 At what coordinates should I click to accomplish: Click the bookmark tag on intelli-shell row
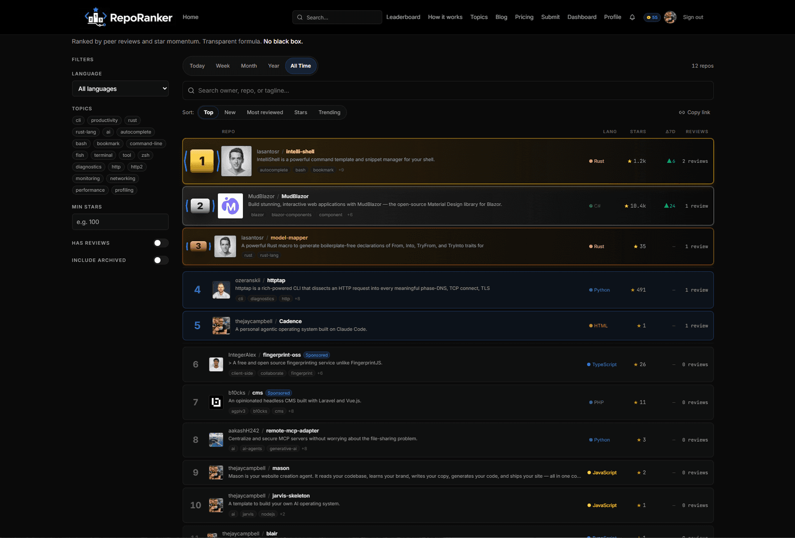pyautogui.click(x=323, y=170)
